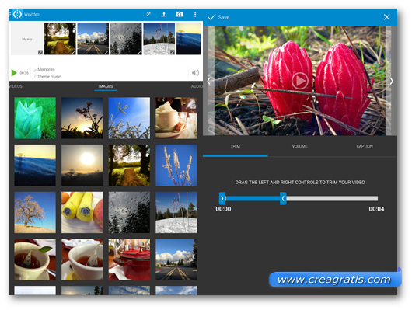Open the Trim tab

(236, 146)
